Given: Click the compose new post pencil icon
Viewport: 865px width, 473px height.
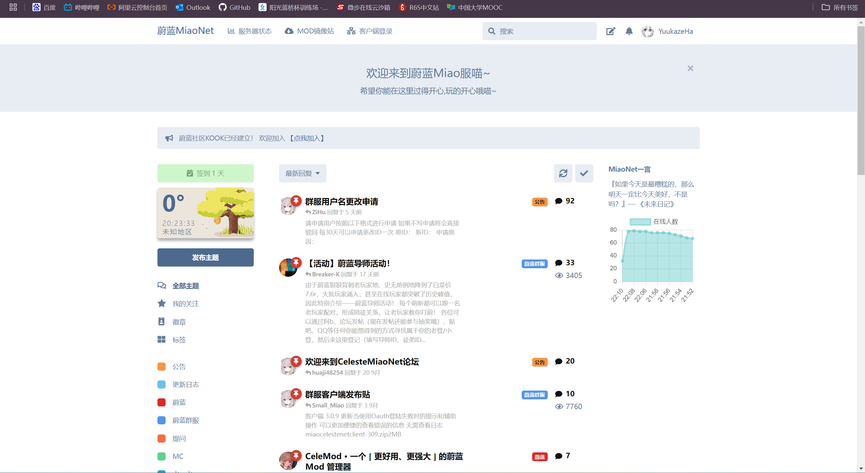Looking at the screenshot, I should pos(611,31).
